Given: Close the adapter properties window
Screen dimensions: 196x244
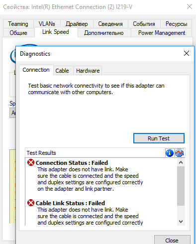Looking at the screenshot, I should (190, 6).
